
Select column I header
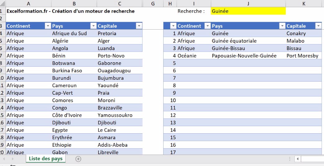point(194,3)
